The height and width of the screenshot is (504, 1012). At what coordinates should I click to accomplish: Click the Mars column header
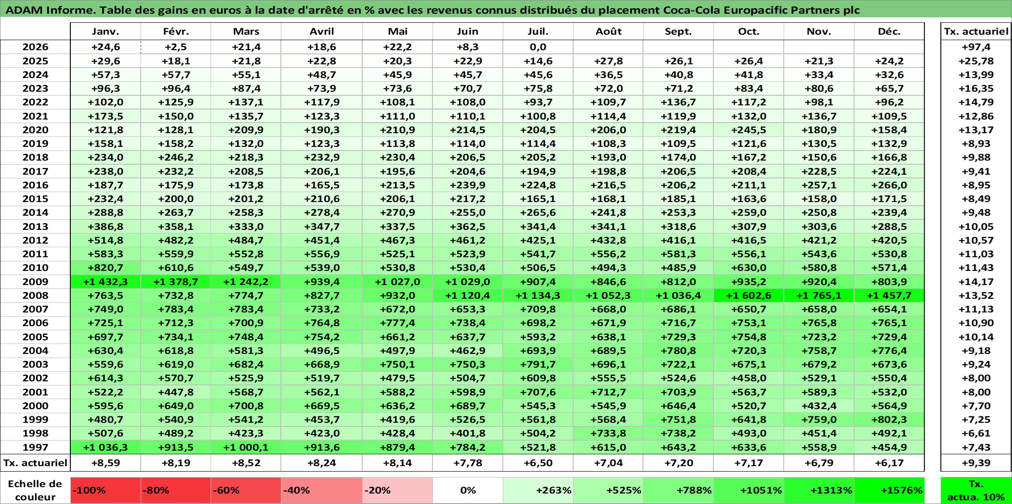[x=246, y=31]
